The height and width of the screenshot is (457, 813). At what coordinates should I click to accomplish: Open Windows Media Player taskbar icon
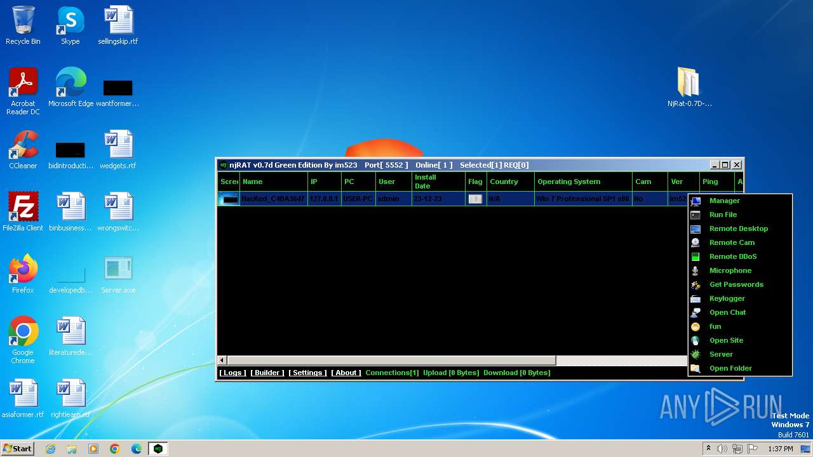[x=93, y=449]
